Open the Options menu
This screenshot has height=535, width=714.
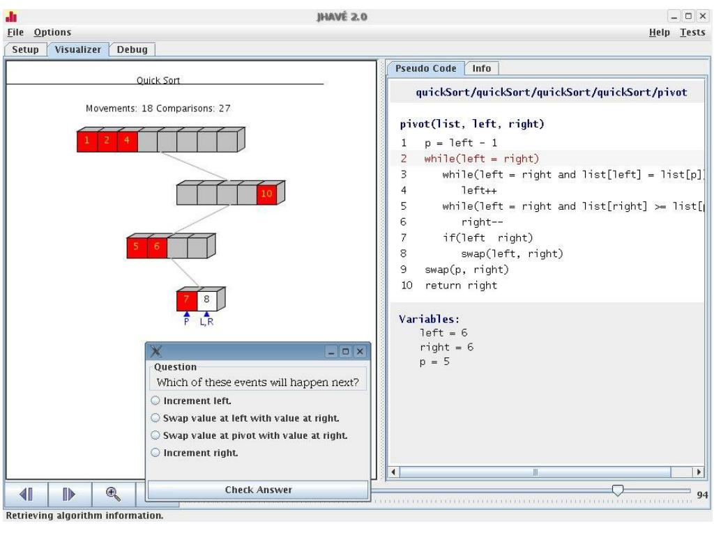coord(52,32)
